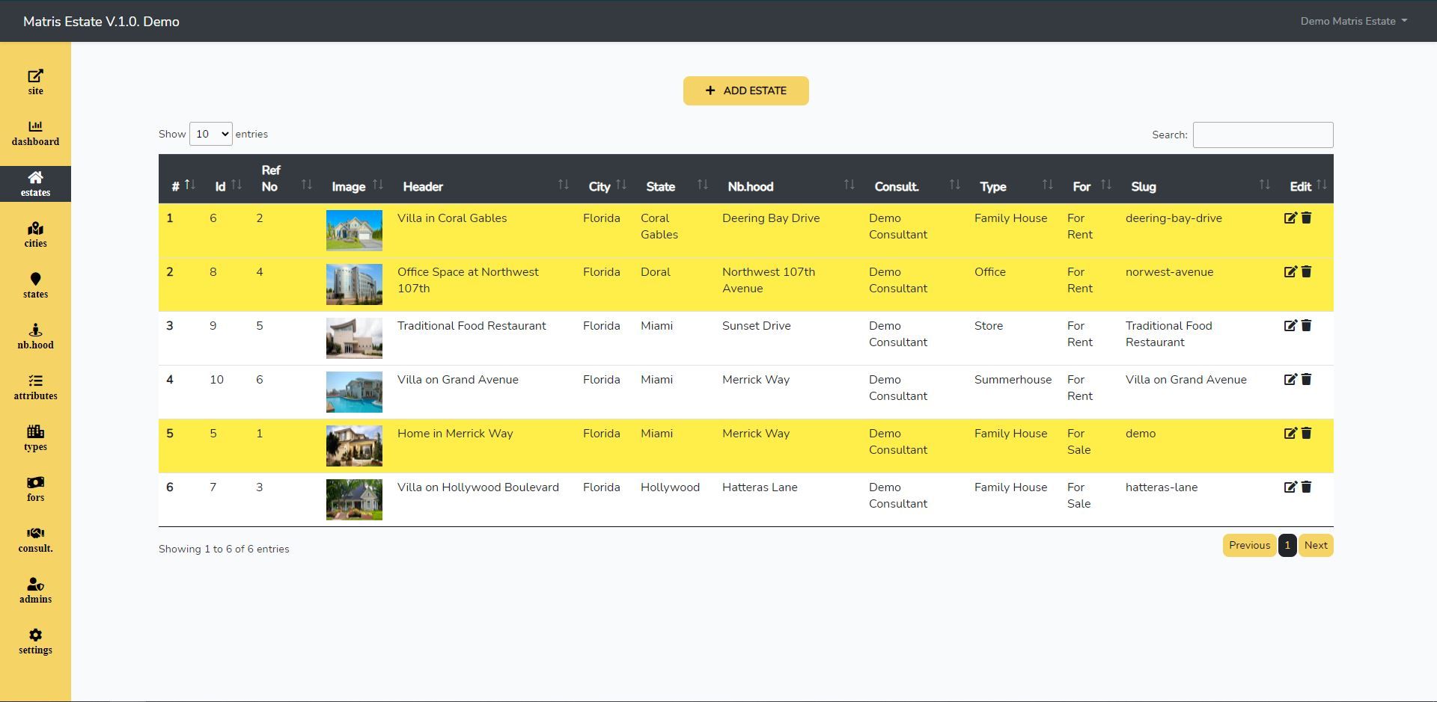Delete the Home in Merrick Way estate
The width and height of the screenshot is (1437, 702).
pyautogui.click(x=1306, y=433)
